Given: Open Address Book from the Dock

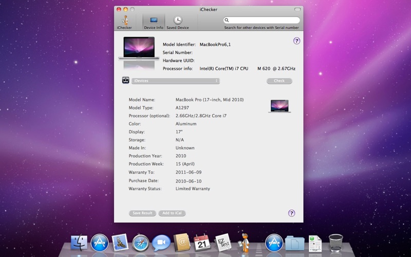Looking at the screenshot, I should tap(182, 242).
